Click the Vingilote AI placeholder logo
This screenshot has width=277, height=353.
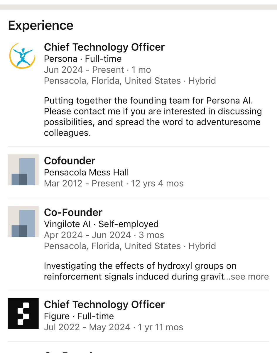[23, 222]
